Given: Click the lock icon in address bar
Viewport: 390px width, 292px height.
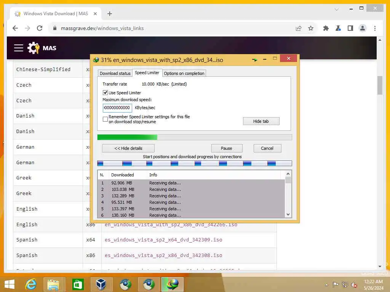Looking at the screenshot, I should pyautogui.click(x=55, y=28).
